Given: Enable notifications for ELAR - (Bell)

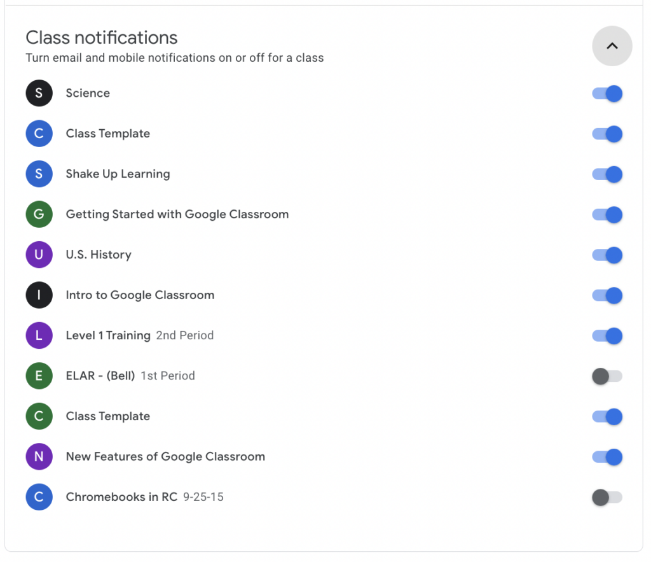Looking at the screenshot, I should pyautogui.click(x=606, y=376).
